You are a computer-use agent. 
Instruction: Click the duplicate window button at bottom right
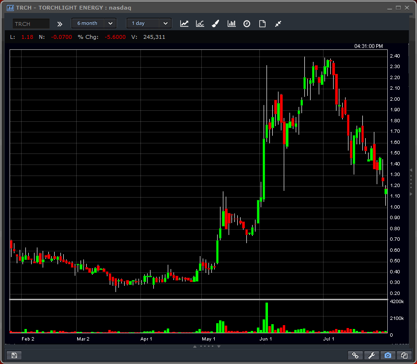point(404,355)
